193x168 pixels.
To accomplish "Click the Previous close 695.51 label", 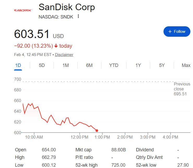I will pos(182,89).
